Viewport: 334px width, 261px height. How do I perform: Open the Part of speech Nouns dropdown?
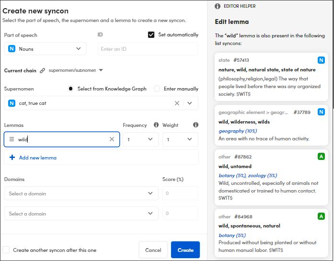click(46, 49)
